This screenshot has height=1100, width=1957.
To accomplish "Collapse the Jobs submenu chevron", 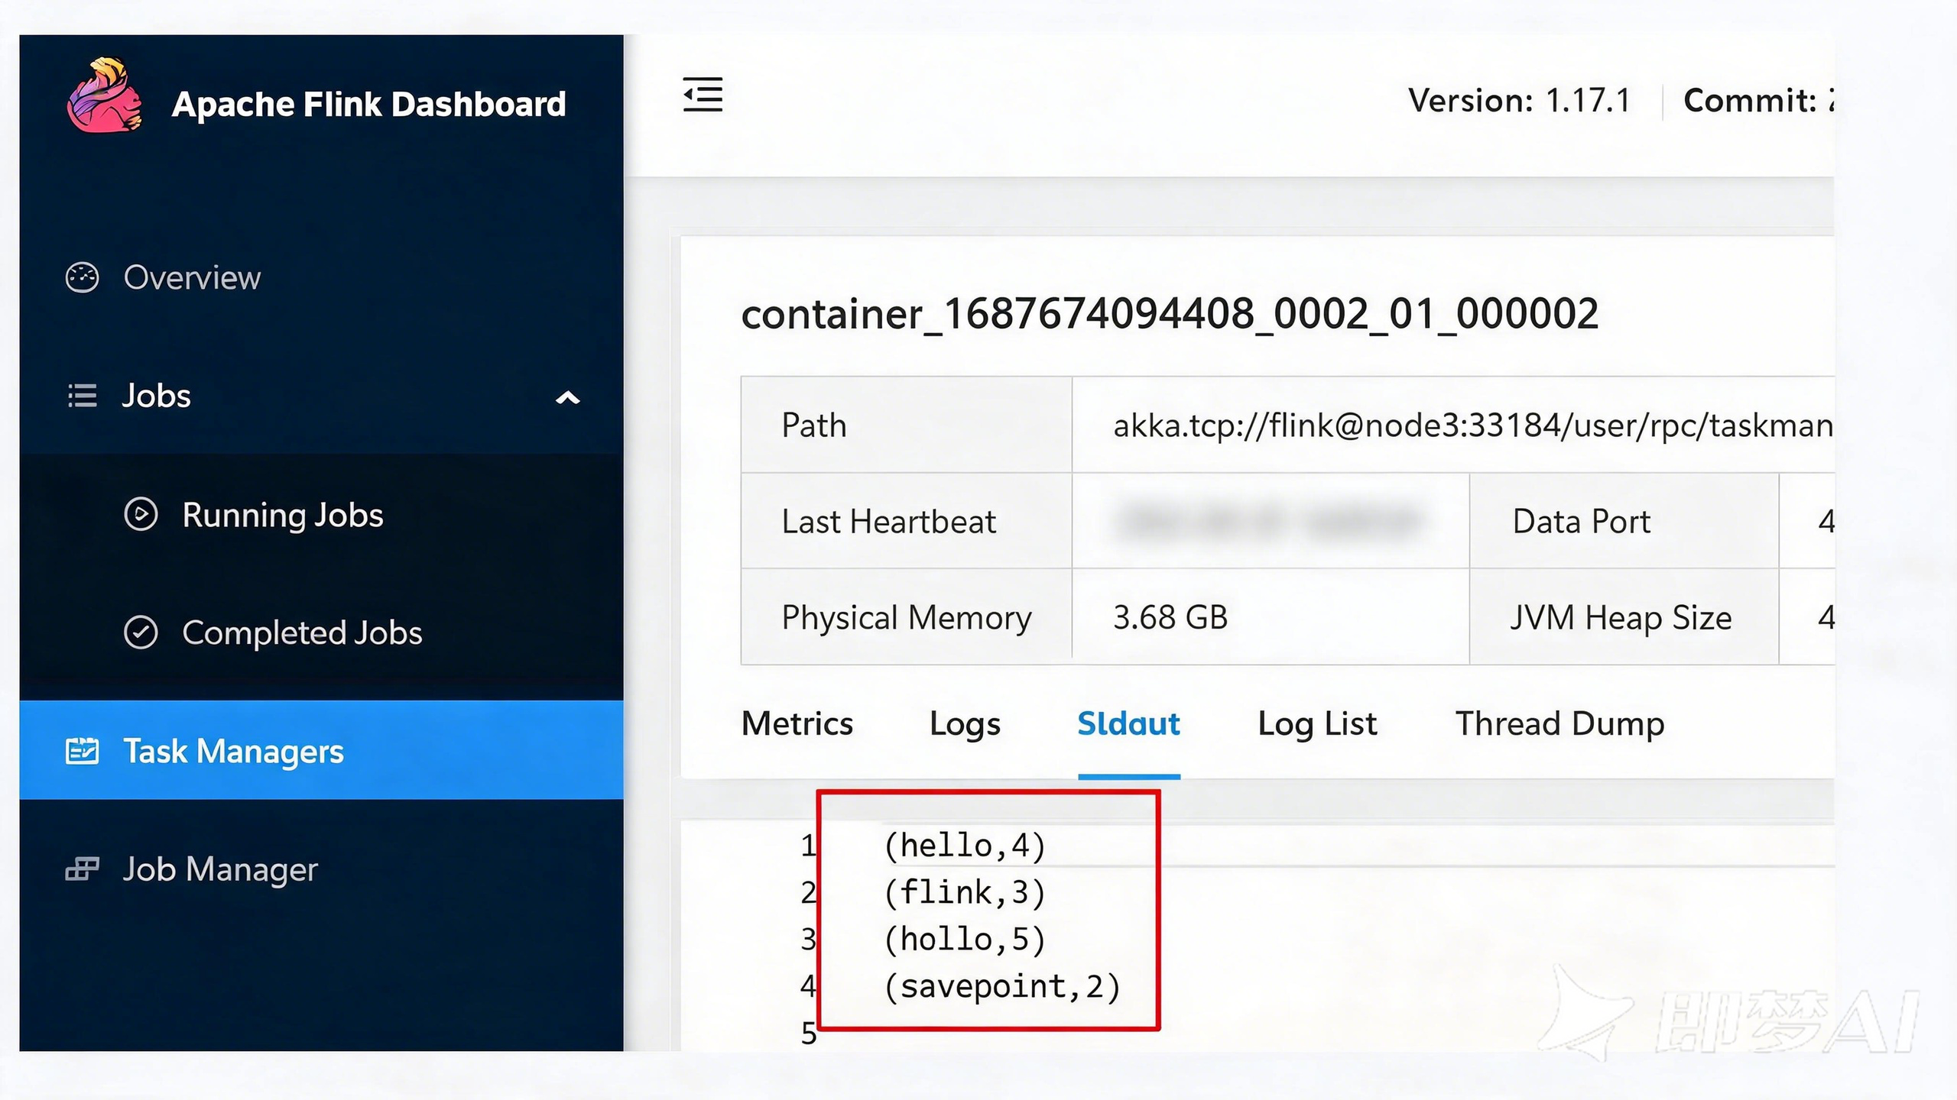I will pos(568,397).
